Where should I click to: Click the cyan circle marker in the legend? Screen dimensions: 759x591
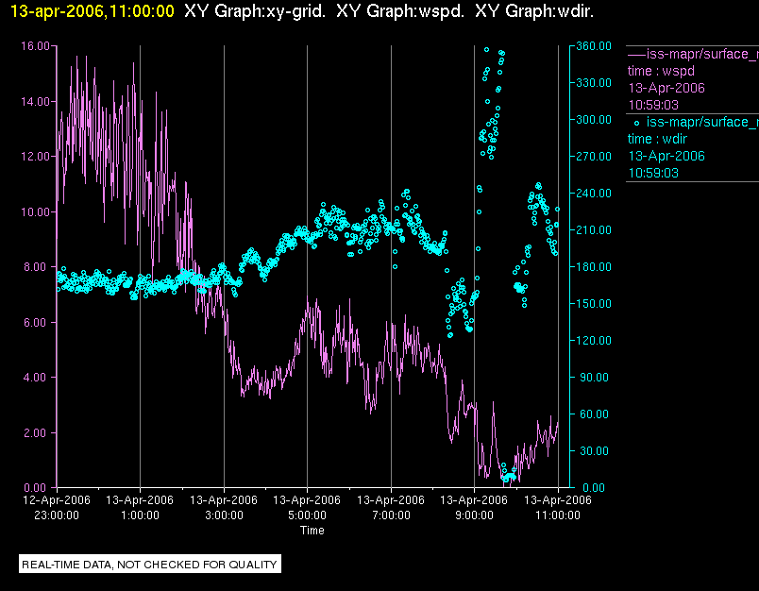tap(636, 123)
